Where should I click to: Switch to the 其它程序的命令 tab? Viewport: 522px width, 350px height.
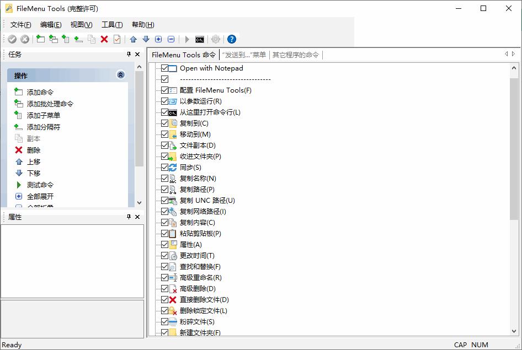click(x=296, y=55)
